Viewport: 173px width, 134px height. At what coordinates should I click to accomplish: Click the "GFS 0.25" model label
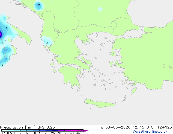coord(46,127)
